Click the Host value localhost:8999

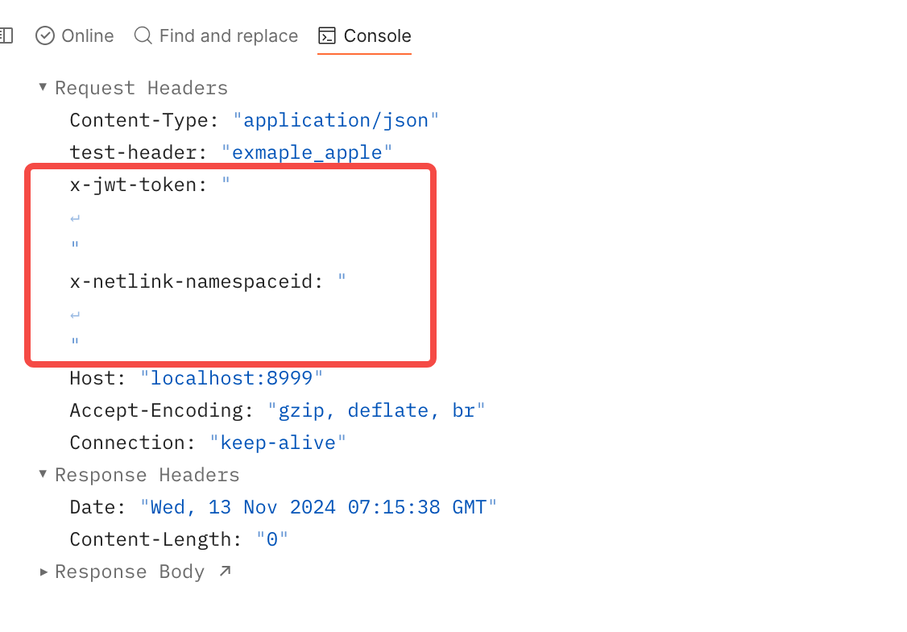click(x=231, y=378)
